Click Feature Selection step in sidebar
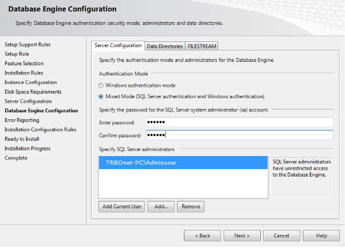The width and height of the screenshot is (345, 248). (24, 64)
